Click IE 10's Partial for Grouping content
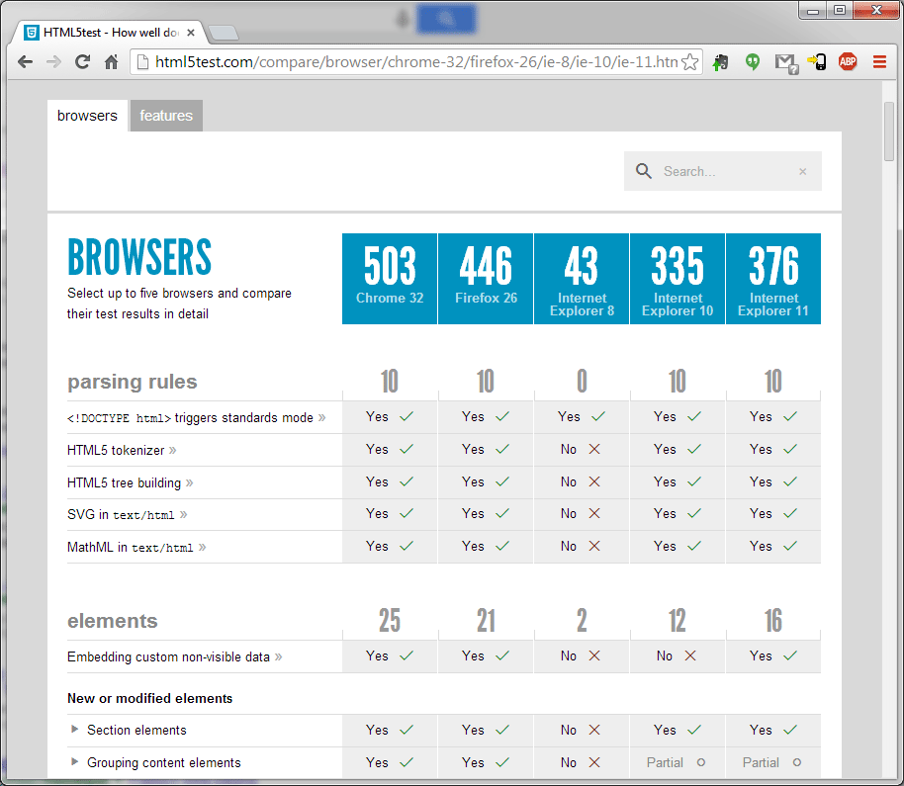 pyautogui.click(x=677, y=762)
